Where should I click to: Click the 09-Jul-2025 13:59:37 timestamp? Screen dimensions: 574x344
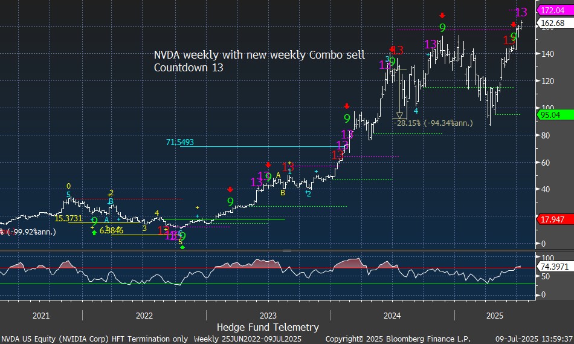point(534,339)
